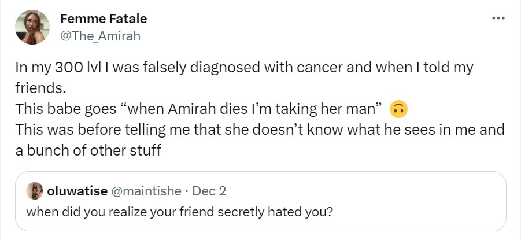Click the upside-down face emoji

pos(399,108)
